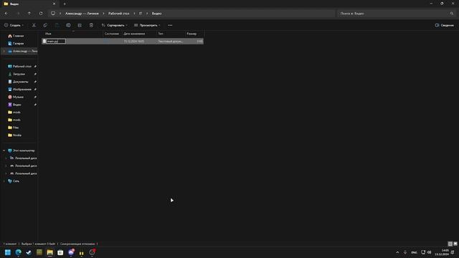Close the Видео tab
The height and width of the screenshot is (258, 459).
[x=54, y=4]
